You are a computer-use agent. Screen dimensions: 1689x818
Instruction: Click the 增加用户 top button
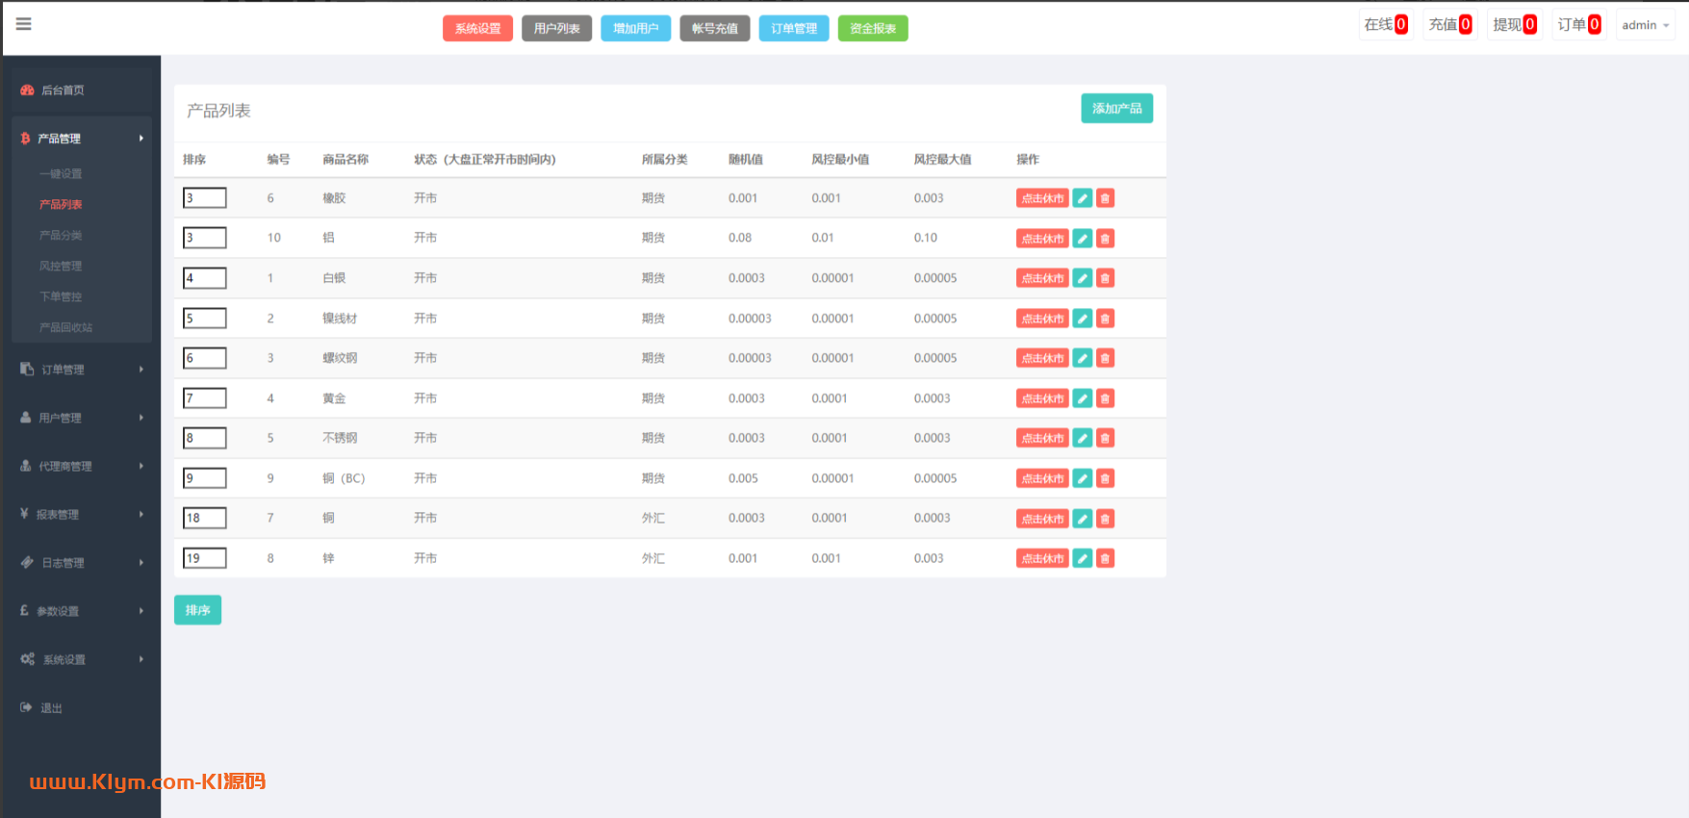635,29
